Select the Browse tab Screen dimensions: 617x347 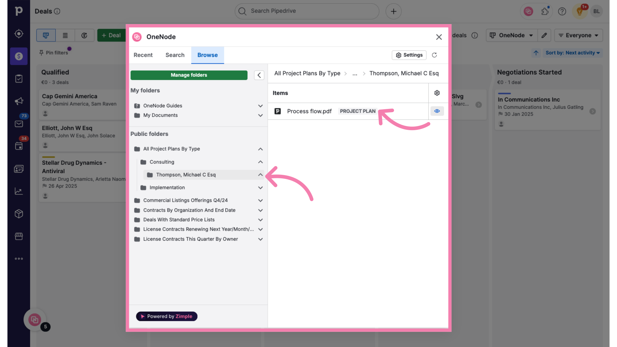tap(207, 55)
